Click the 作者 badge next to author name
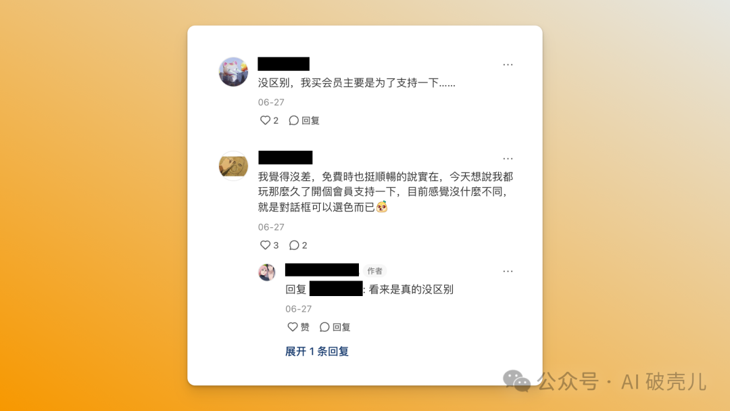The height and width of the screenshot is (411, 730). [x=374, y=271]
